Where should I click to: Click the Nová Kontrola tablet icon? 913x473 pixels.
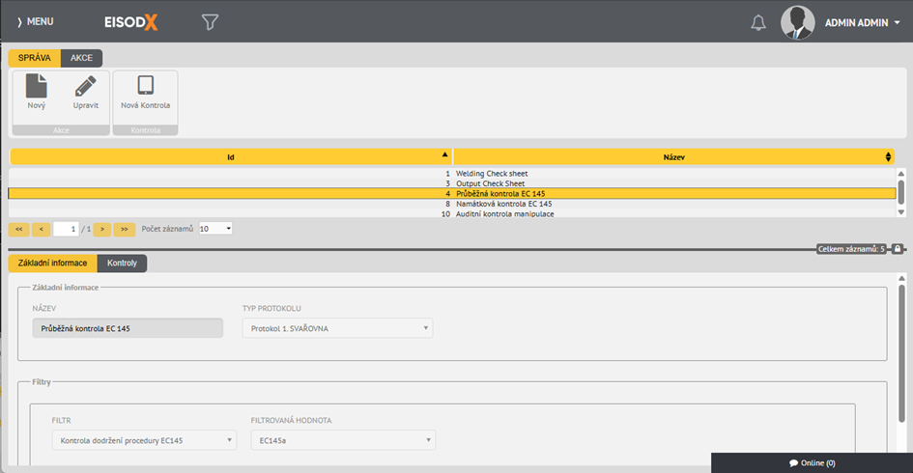tap(145, 87)
